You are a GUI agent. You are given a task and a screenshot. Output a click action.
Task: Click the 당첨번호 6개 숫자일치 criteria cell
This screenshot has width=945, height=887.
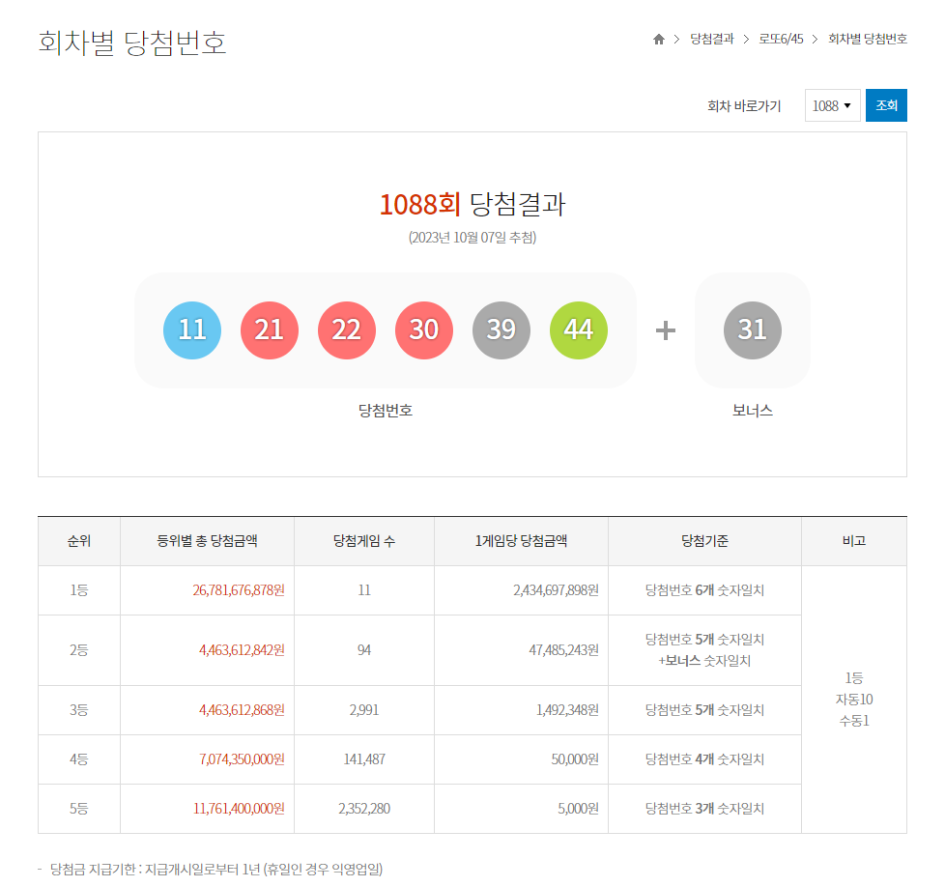coord(704,590)
